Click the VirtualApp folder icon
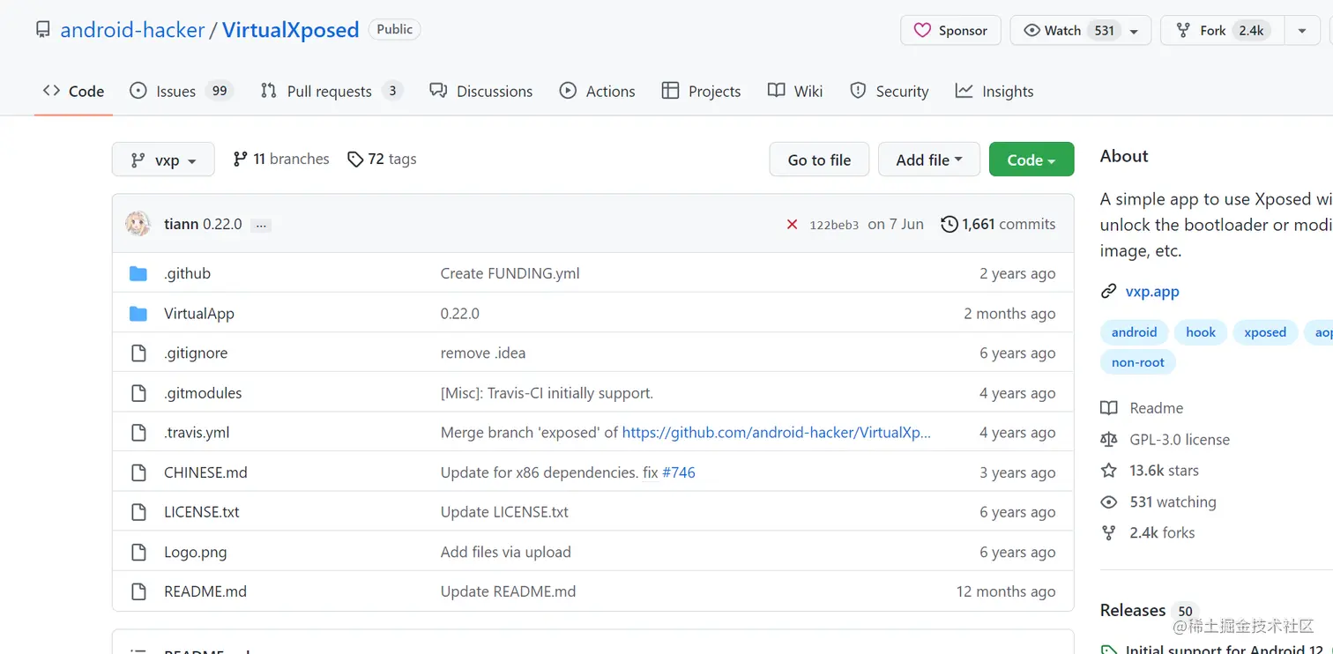The image size is (1333, 654). (x=138, y=313)
